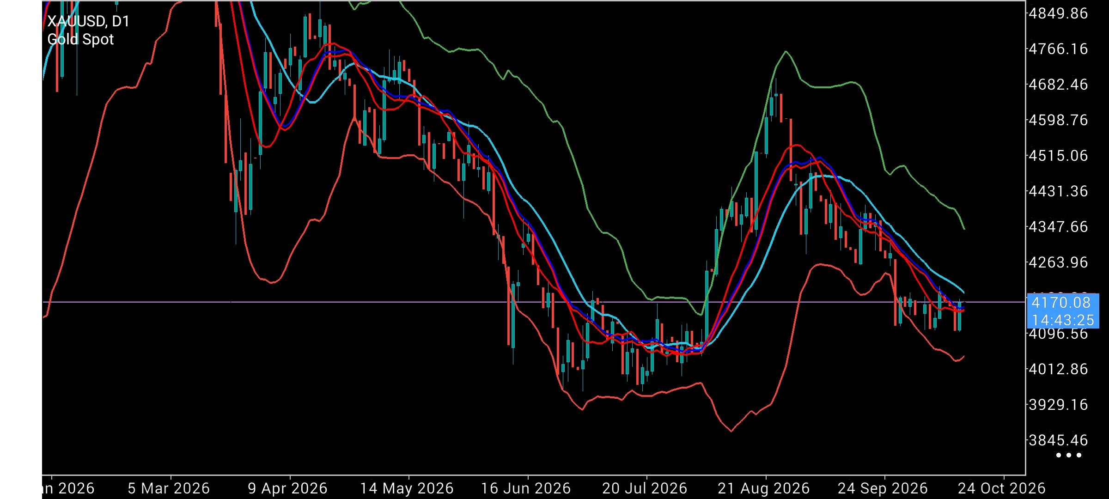Click the 4515.06 price axis label
The image size is (1109, 499).
(x=1058, y=156)
